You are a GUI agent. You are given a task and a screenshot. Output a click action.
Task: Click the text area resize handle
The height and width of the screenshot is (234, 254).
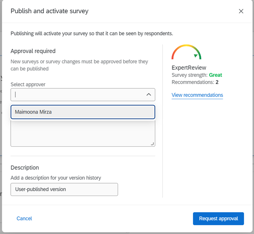152,144
